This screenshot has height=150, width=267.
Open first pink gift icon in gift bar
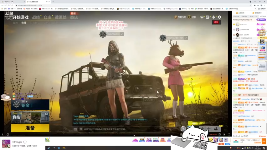click(135, 140)
